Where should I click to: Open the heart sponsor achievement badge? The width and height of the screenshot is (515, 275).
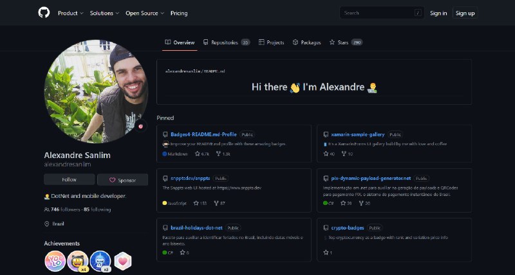click(123, 262)
